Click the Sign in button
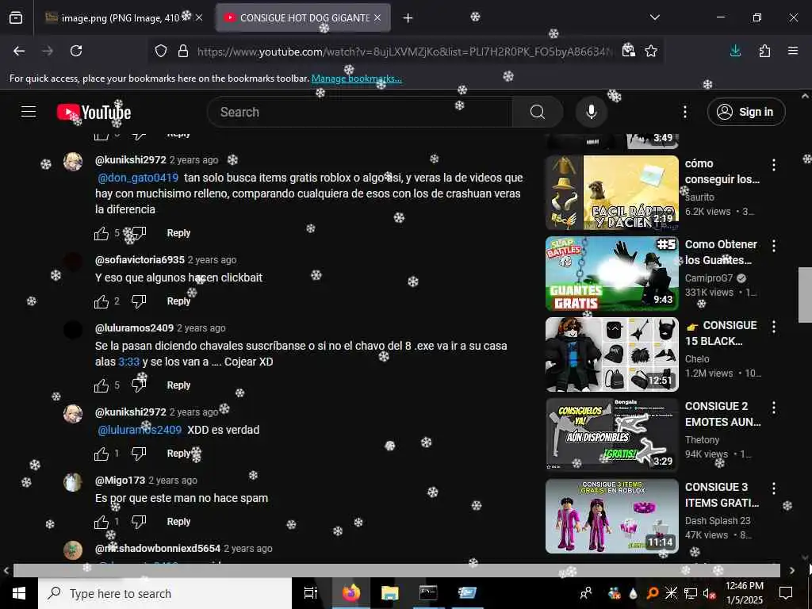 click(x=746, y=112)
